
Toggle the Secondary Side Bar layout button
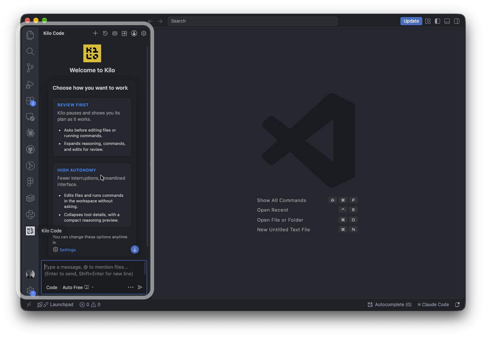(x=457, y=21)
